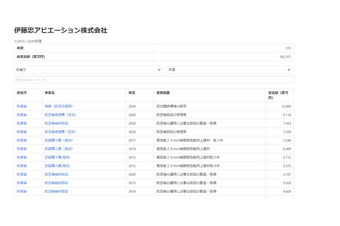The height and width of the screenshot is (226, 340).
Task: Click the chevron icon on 府省庁 dropdown
Action: pos(159,70)
